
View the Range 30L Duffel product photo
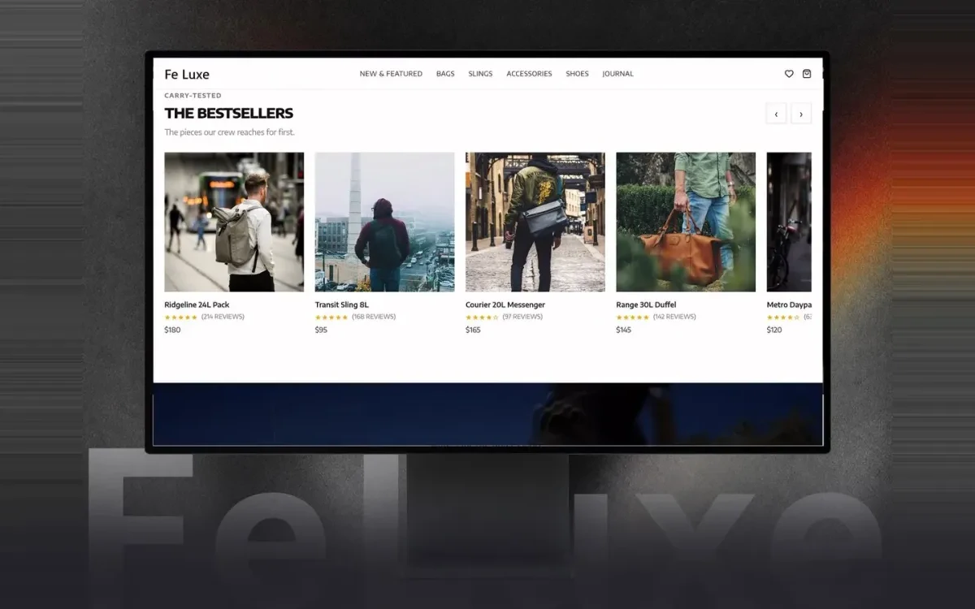(x=686, y=222)
